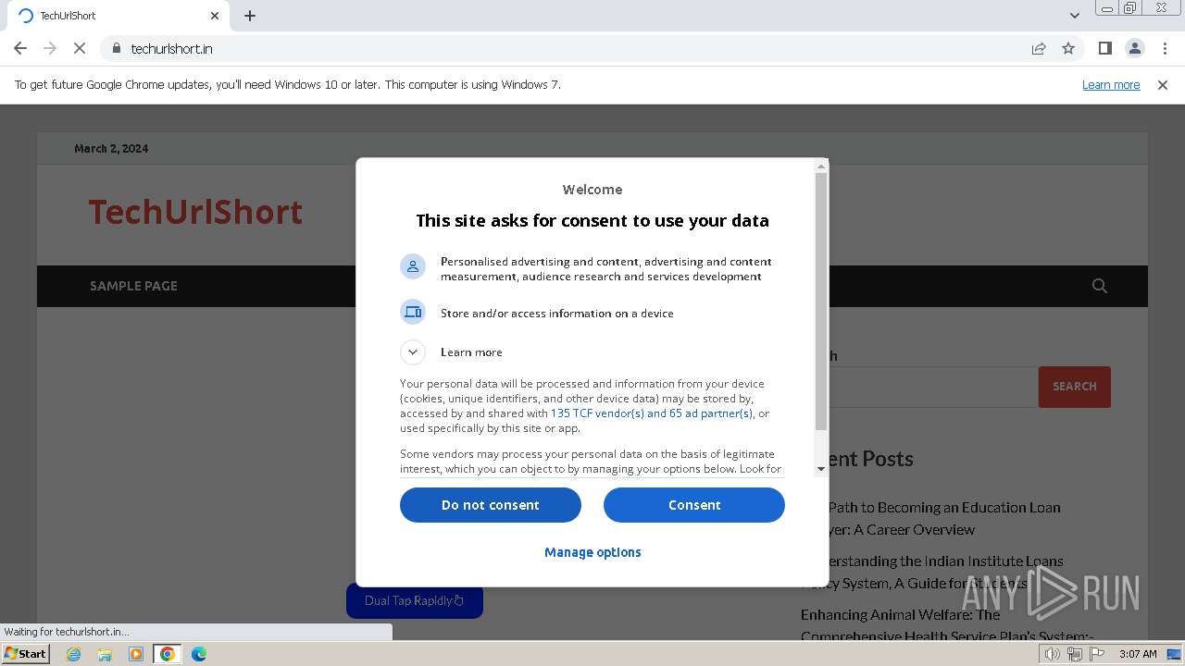Open Microsoft Edge from the taskbar
1185x666 pixels.
pyautogui.click(x=199, y=654)
